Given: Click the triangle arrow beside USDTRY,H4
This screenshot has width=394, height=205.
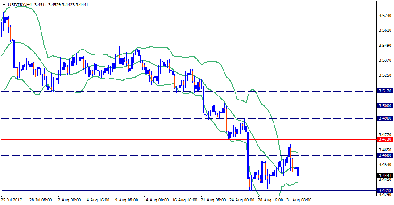Looking at the screenshot, I should point(4,4).
